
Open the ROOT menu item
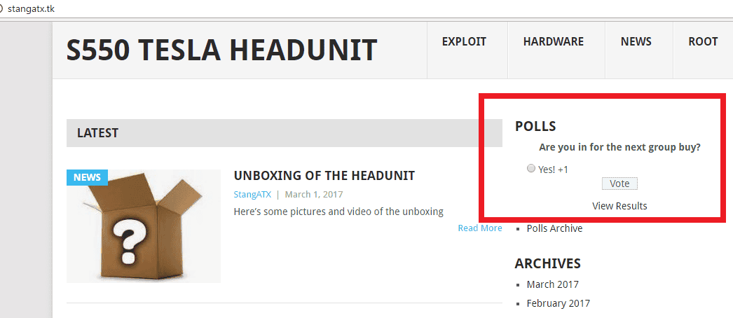coord(703,42)
